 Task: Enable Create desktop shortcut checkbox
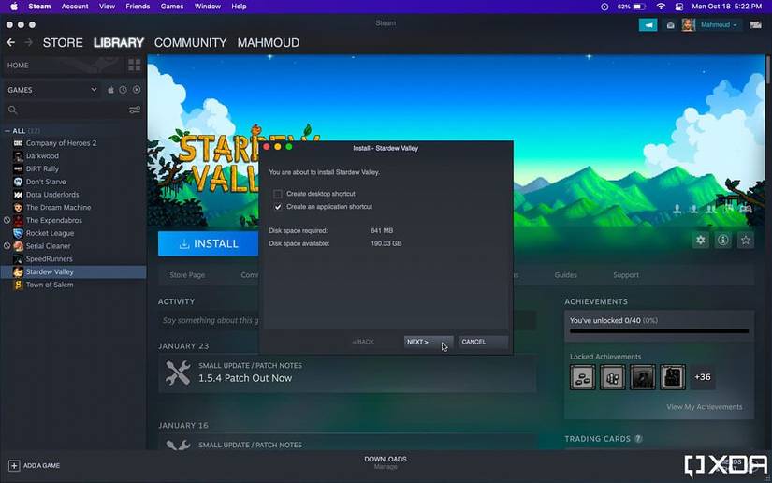(x=278, y=194)
